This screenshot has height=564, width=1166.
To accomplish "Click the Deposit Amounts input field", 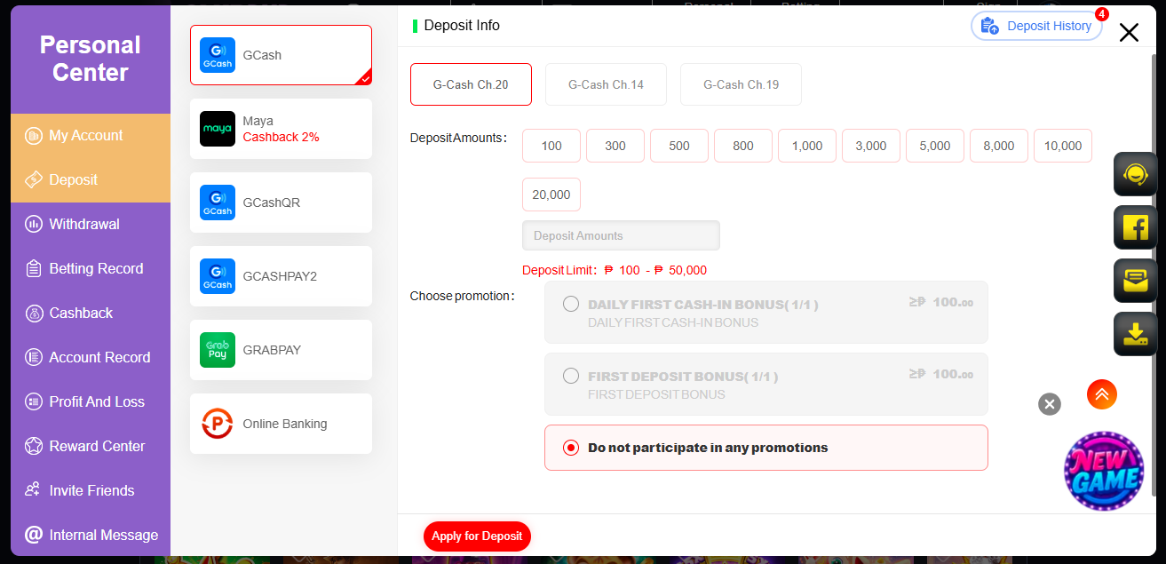I will point(621,235).
